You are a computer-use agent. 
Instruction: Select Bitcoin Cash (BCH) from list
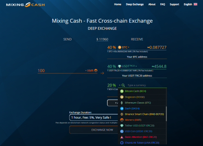(142, 91)
